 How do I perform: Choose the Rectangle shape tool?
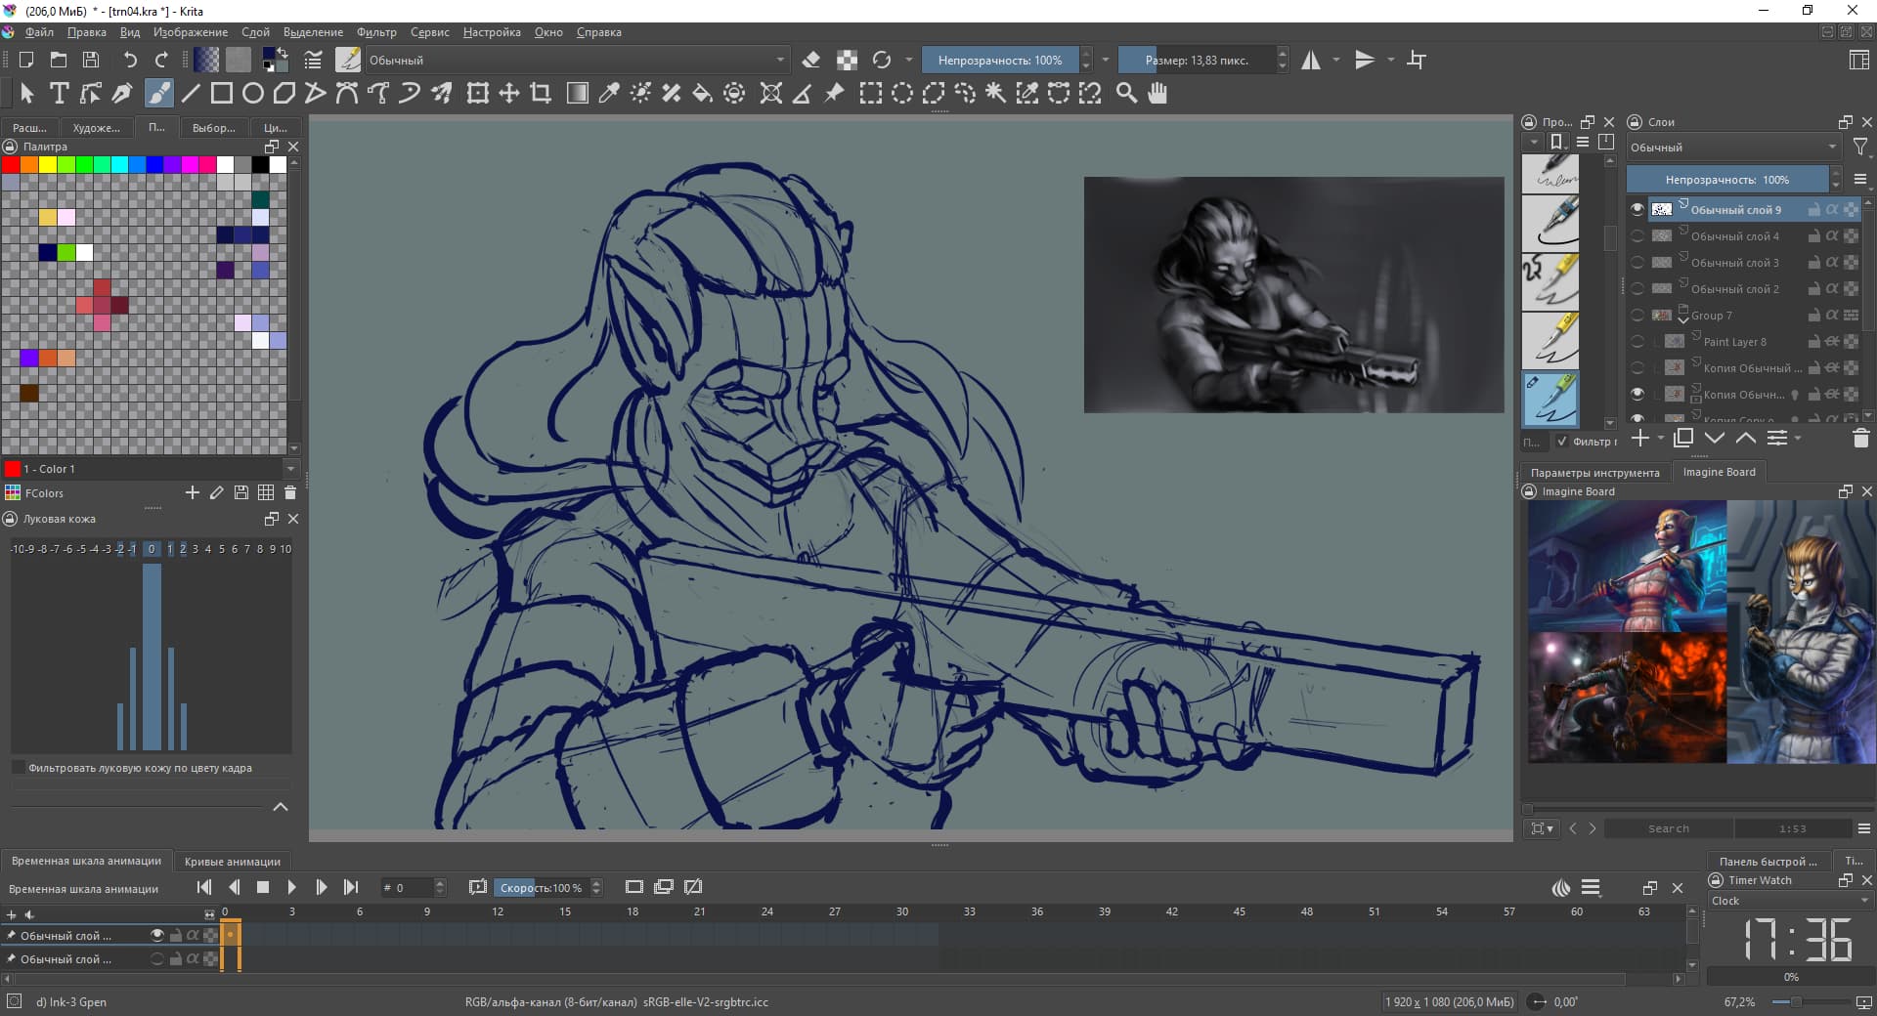222,93
